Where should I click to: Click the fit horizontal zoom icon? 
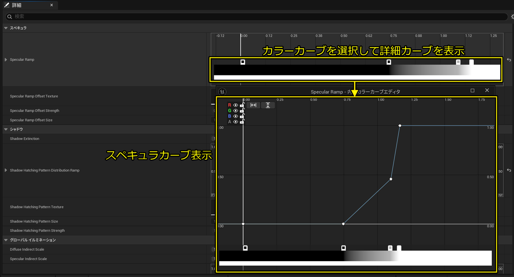coord(253,105)
